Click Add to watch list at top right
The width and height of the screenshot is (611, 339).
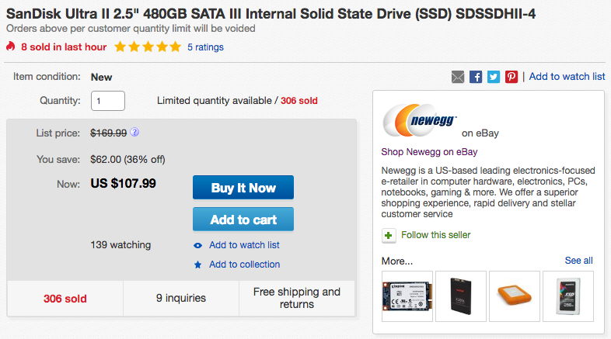pos(567,76)
